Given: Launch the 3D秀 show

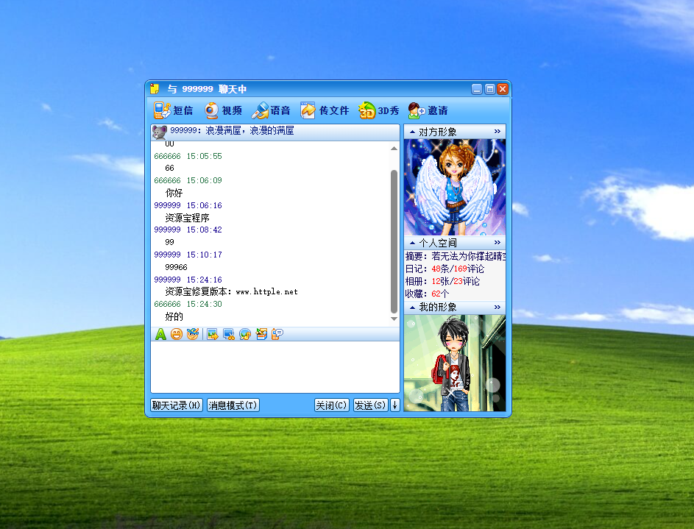Looking at the screenshot, I should 378,110.
